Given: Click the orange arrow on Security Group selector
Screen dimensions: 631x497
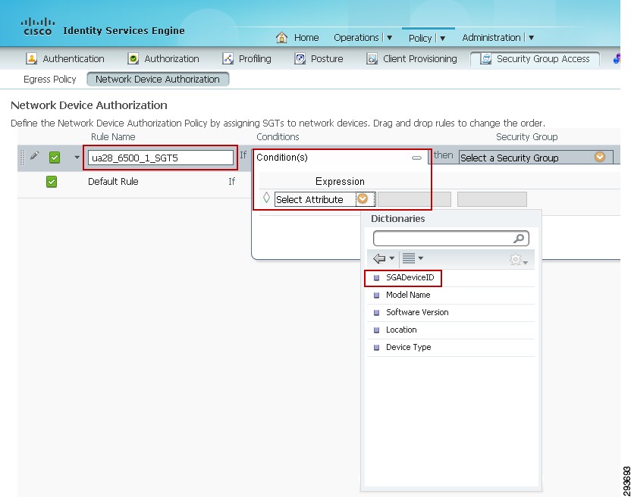Looking at the screenshot, I should pyautogui.click(x=600, y=157).
